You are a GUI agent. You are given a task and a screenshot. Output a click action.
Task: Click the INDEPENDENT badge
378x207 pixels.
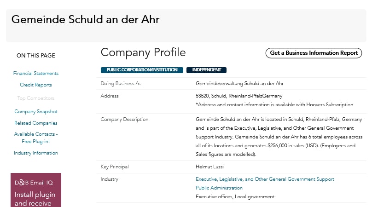(x=206, y=70)
